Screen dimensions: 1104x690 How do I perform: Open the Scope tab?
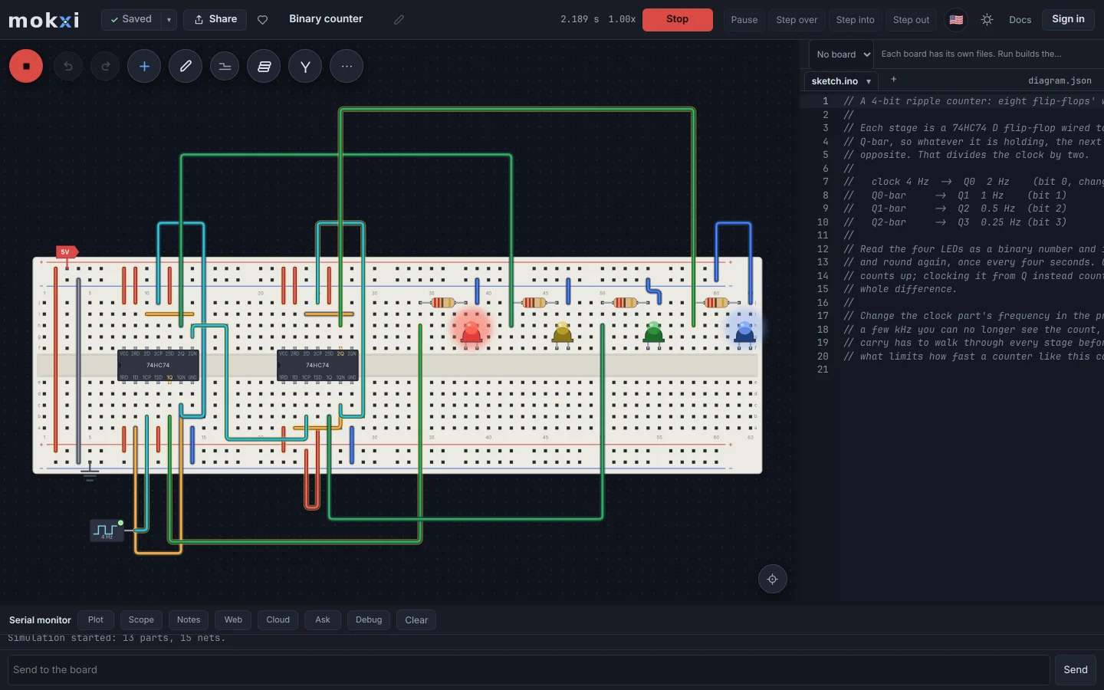pos(141,620)
